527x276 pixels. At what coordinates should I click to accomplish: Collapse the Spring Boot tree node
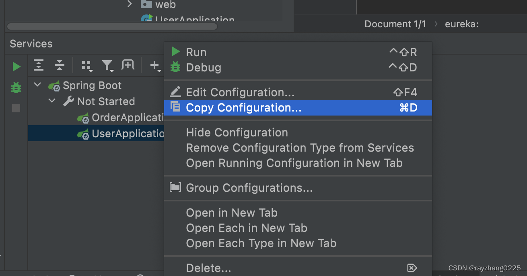tap(38, 85)
